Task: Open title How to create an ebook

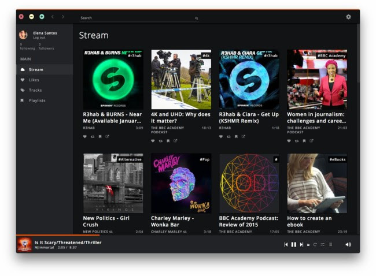Action: point(309,221)
